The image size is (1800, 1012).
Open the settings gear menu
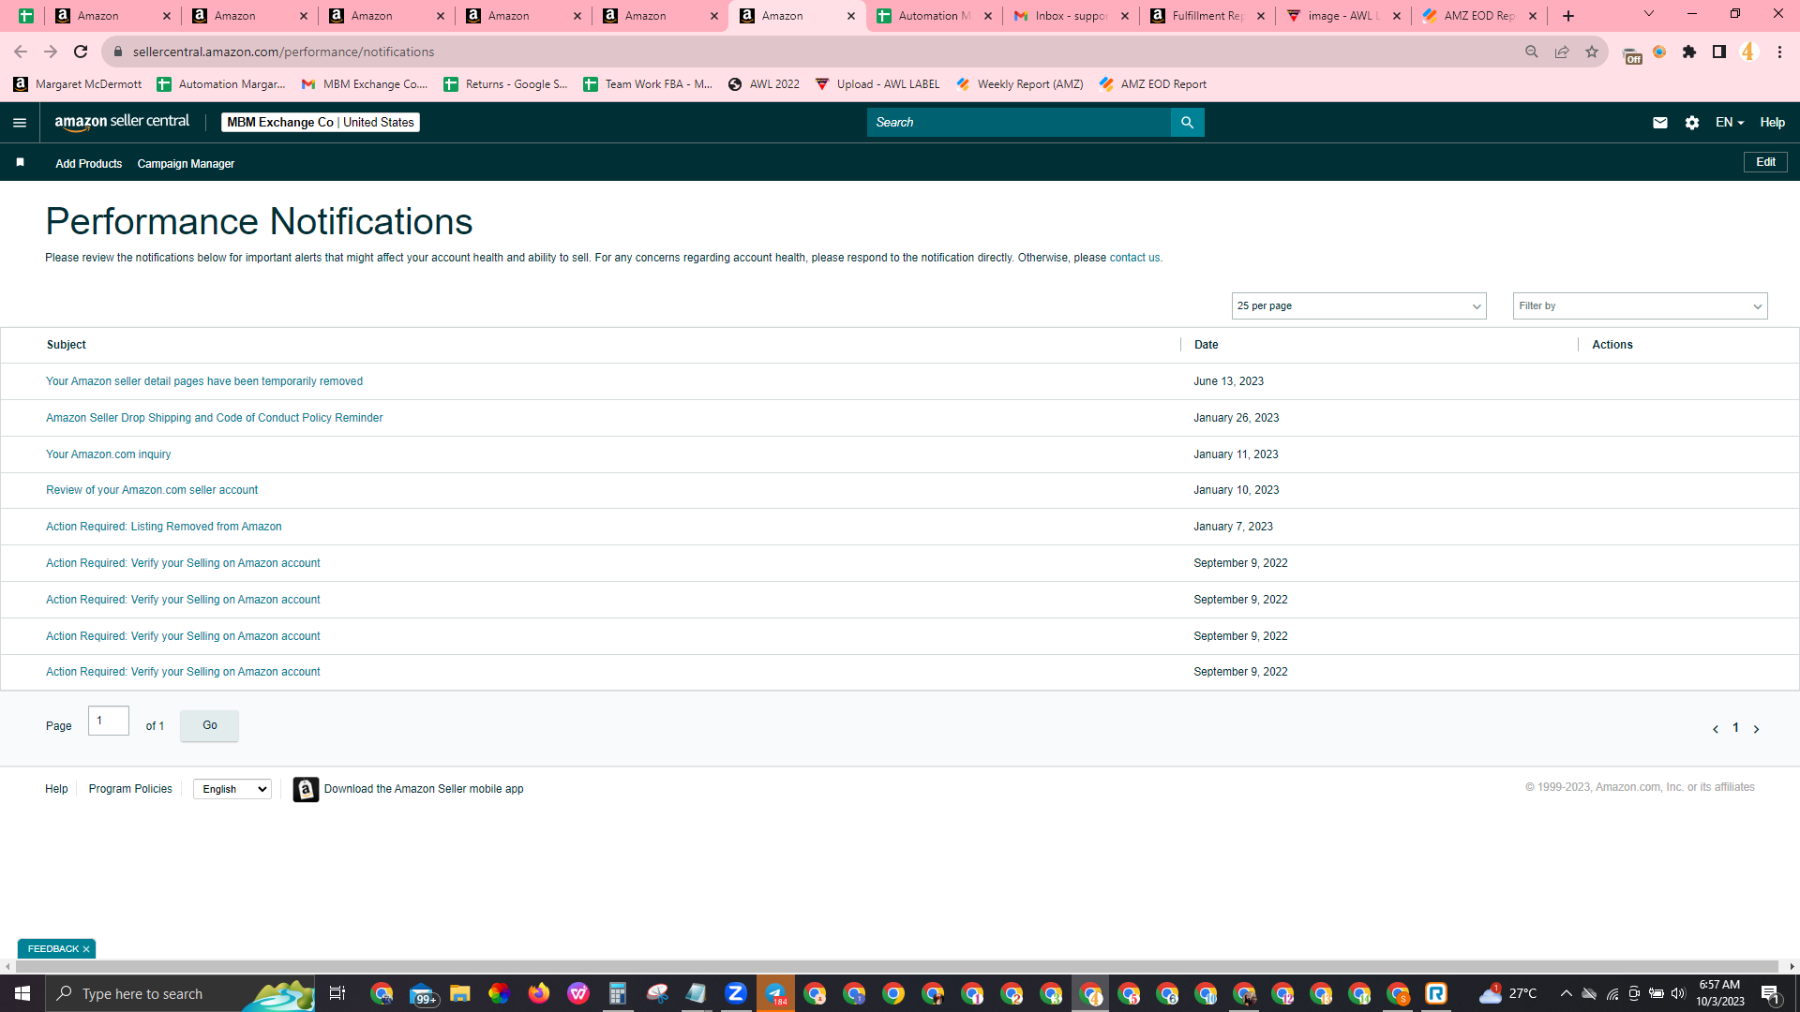[x=1692, y=123]
